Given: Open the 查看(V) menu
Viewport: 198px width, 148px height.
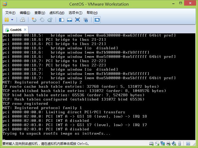Looking at the screenshot, I should (x=40, y=13).
